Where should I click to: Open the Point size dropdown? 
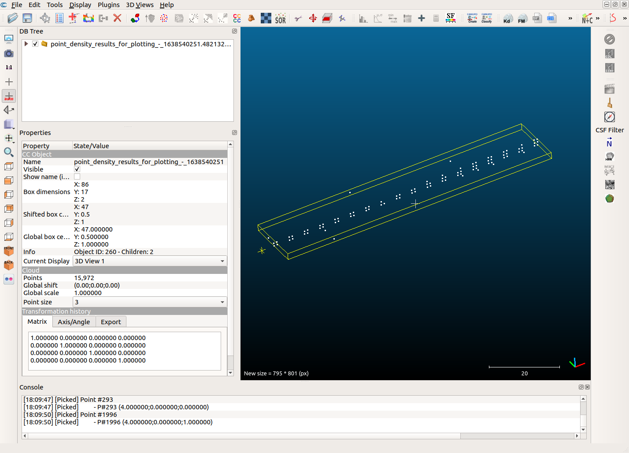pyautogui.click(x=222, y=302)
